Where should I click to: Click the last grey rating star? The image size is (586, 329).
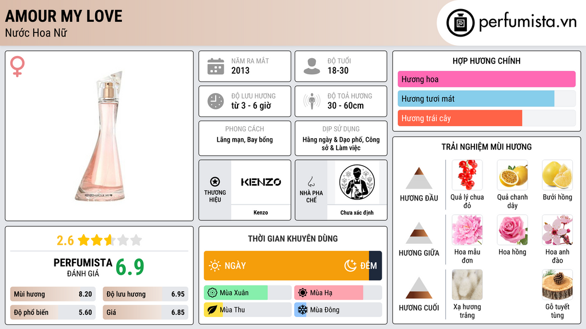point(136,240)
